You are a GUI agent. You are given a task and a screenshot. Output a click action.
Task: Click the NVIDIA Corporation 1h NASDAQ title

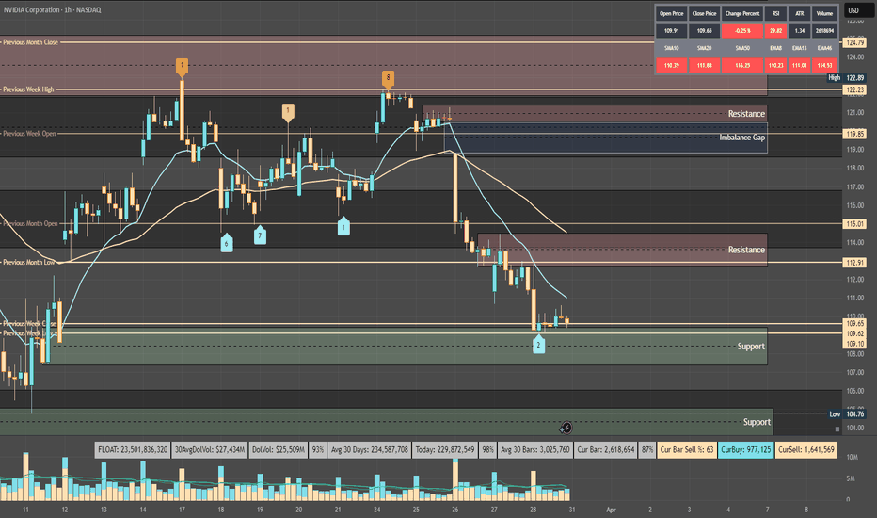[53, 9]
